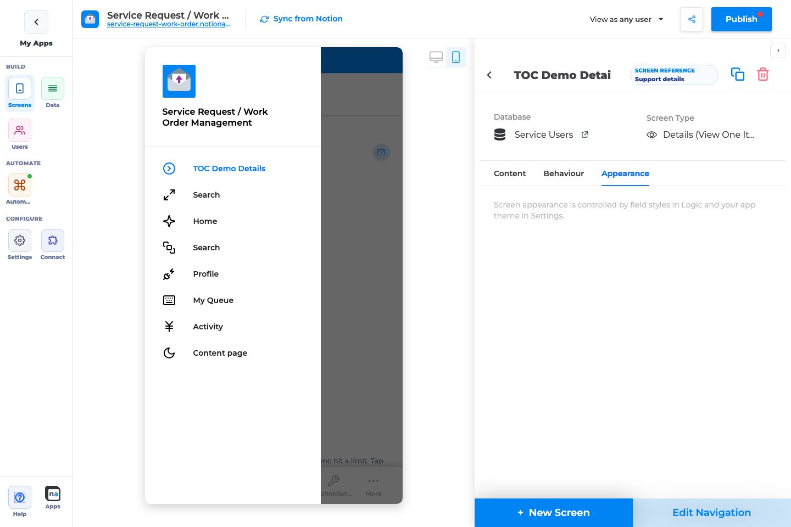This screenshot has height=527, width=791.
Task: Open Profile in the preview menu
Action: coord(232,274)
